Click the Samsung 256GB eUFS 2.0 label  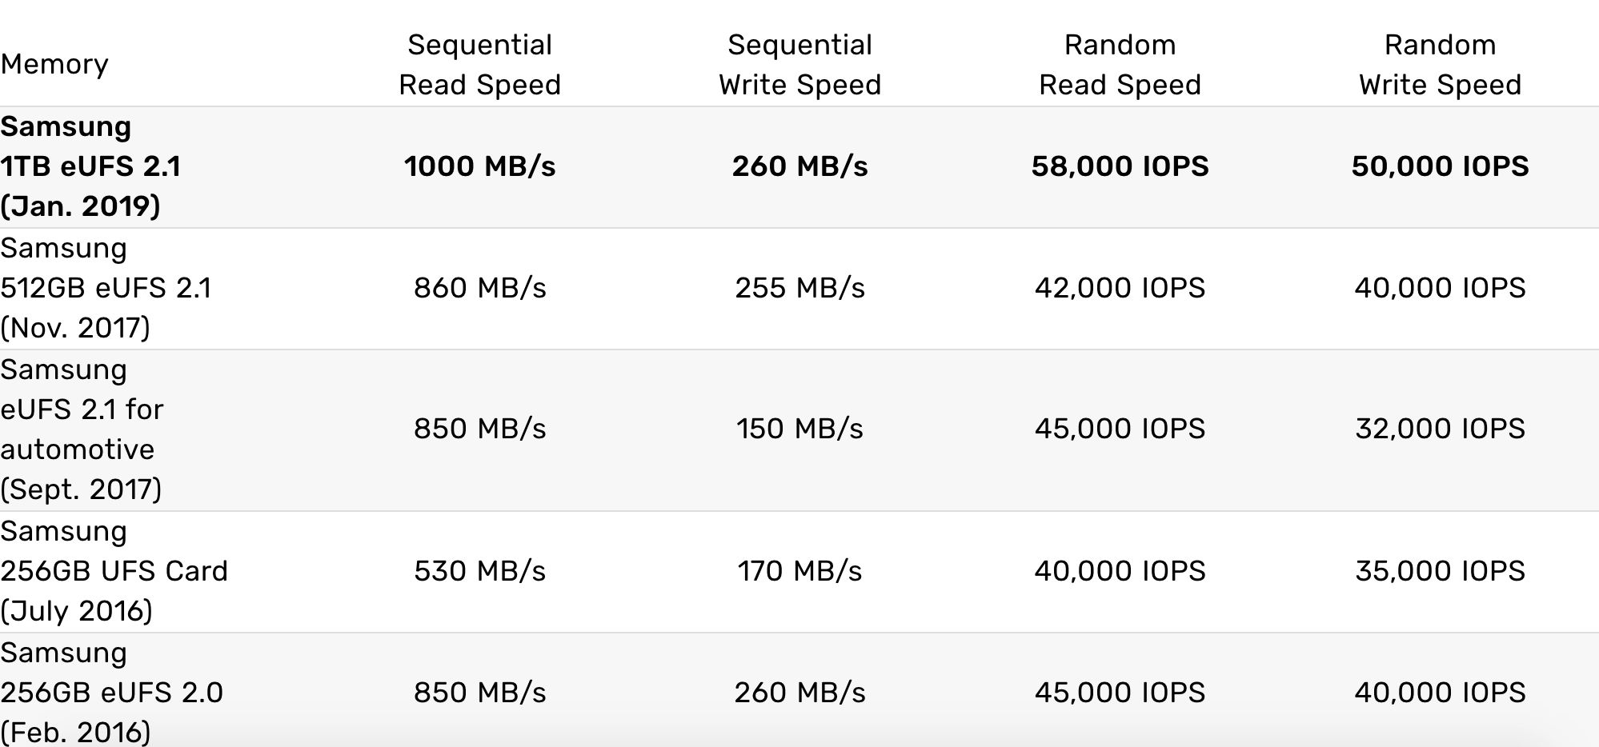coord(111,693)
